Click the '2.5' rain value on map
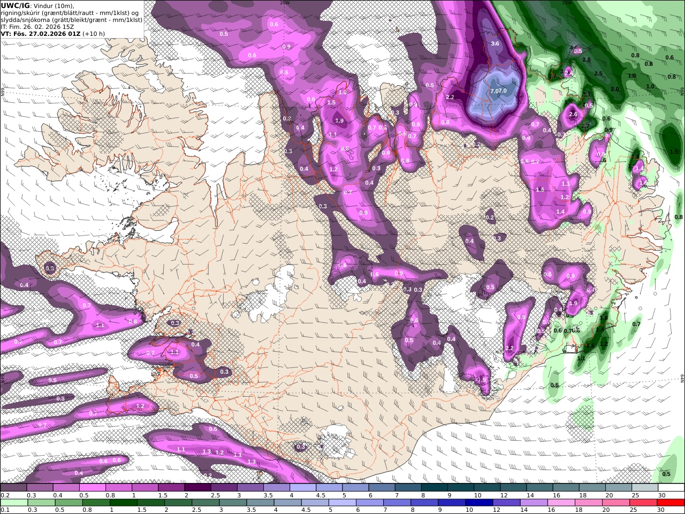Screen dimensions: 685x514 tap(598, 74)
